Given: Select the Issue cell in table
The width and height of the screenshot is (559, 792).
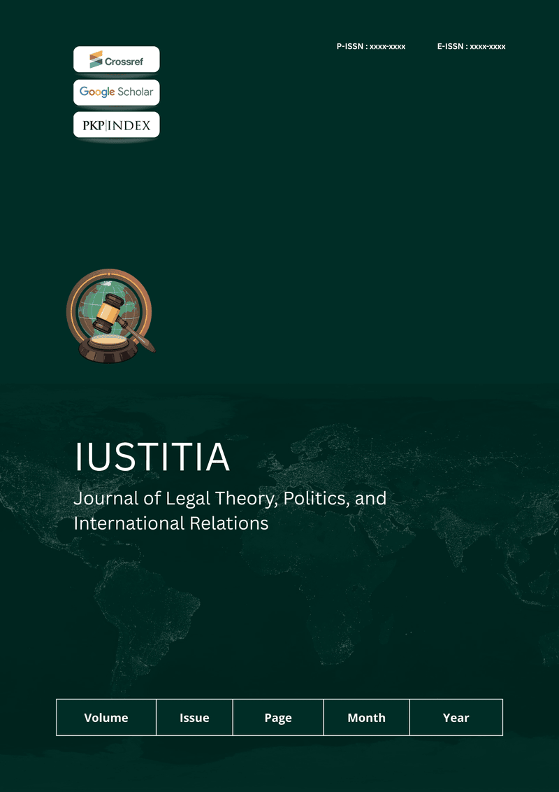Looking at the screenshot, I should pyautogui.click(x=194, y=718).
